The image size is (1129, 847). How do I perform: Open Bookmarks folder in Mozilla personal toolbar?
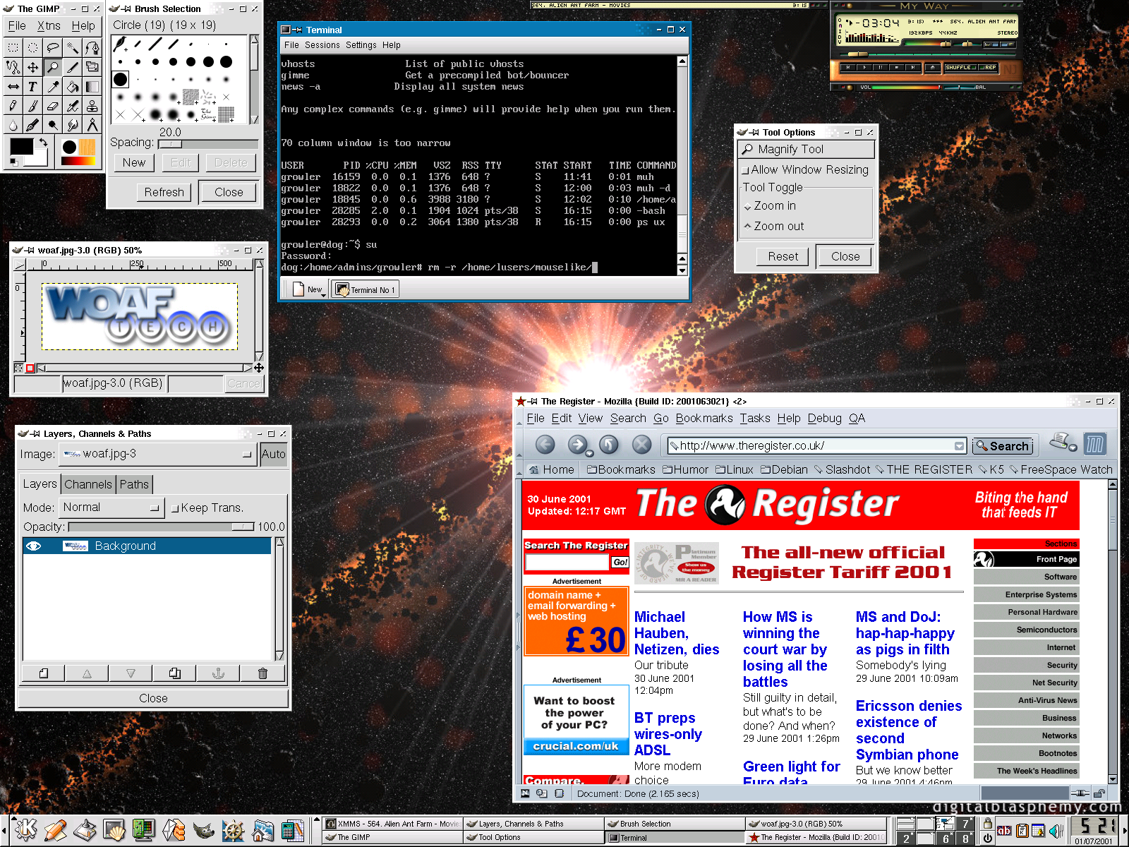coord(621,469)
